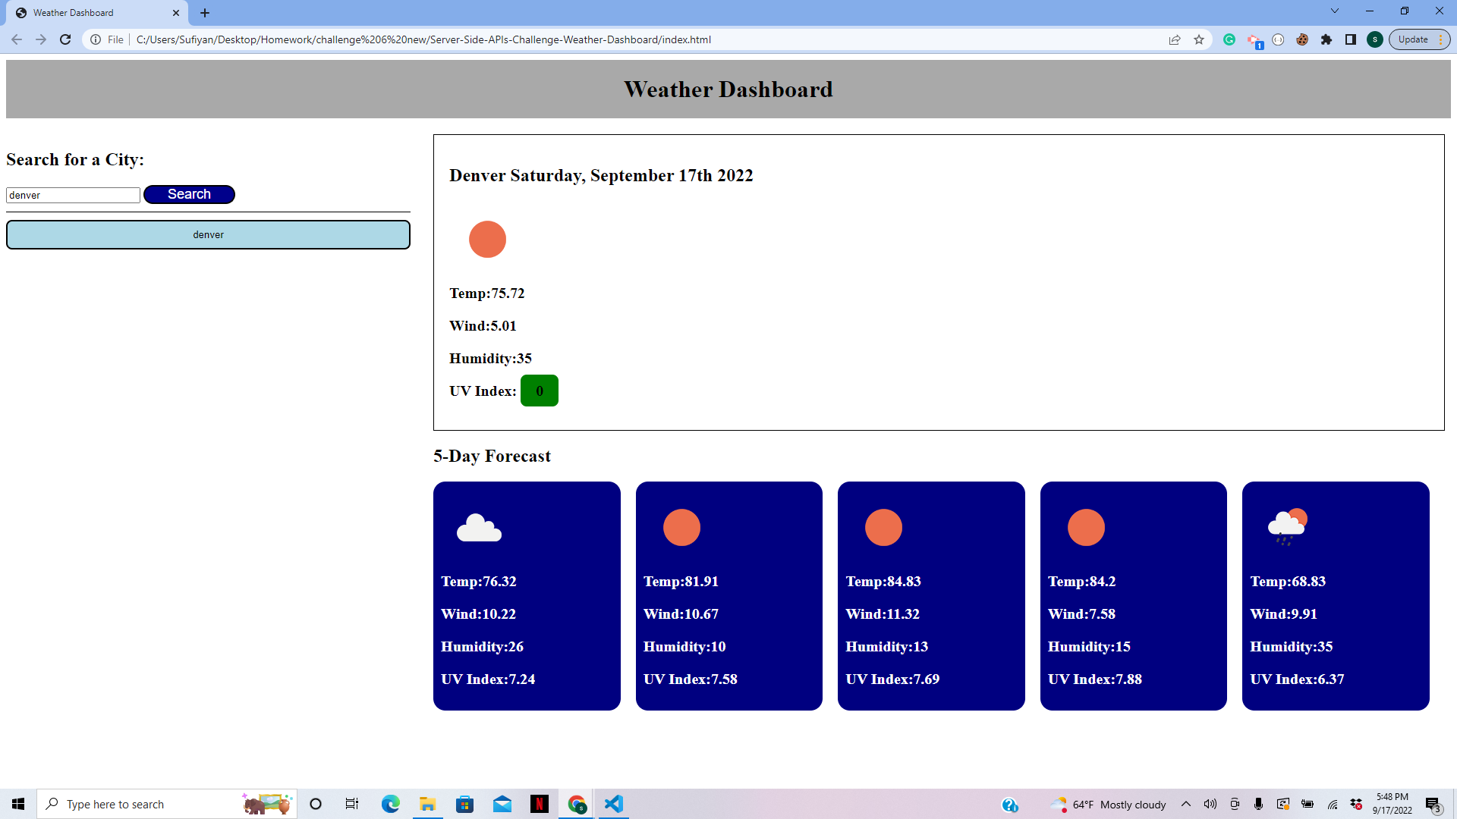Click the green UV Index badge
The width and height of the screenshot is (1457, 819).
[x=539, y=391]
